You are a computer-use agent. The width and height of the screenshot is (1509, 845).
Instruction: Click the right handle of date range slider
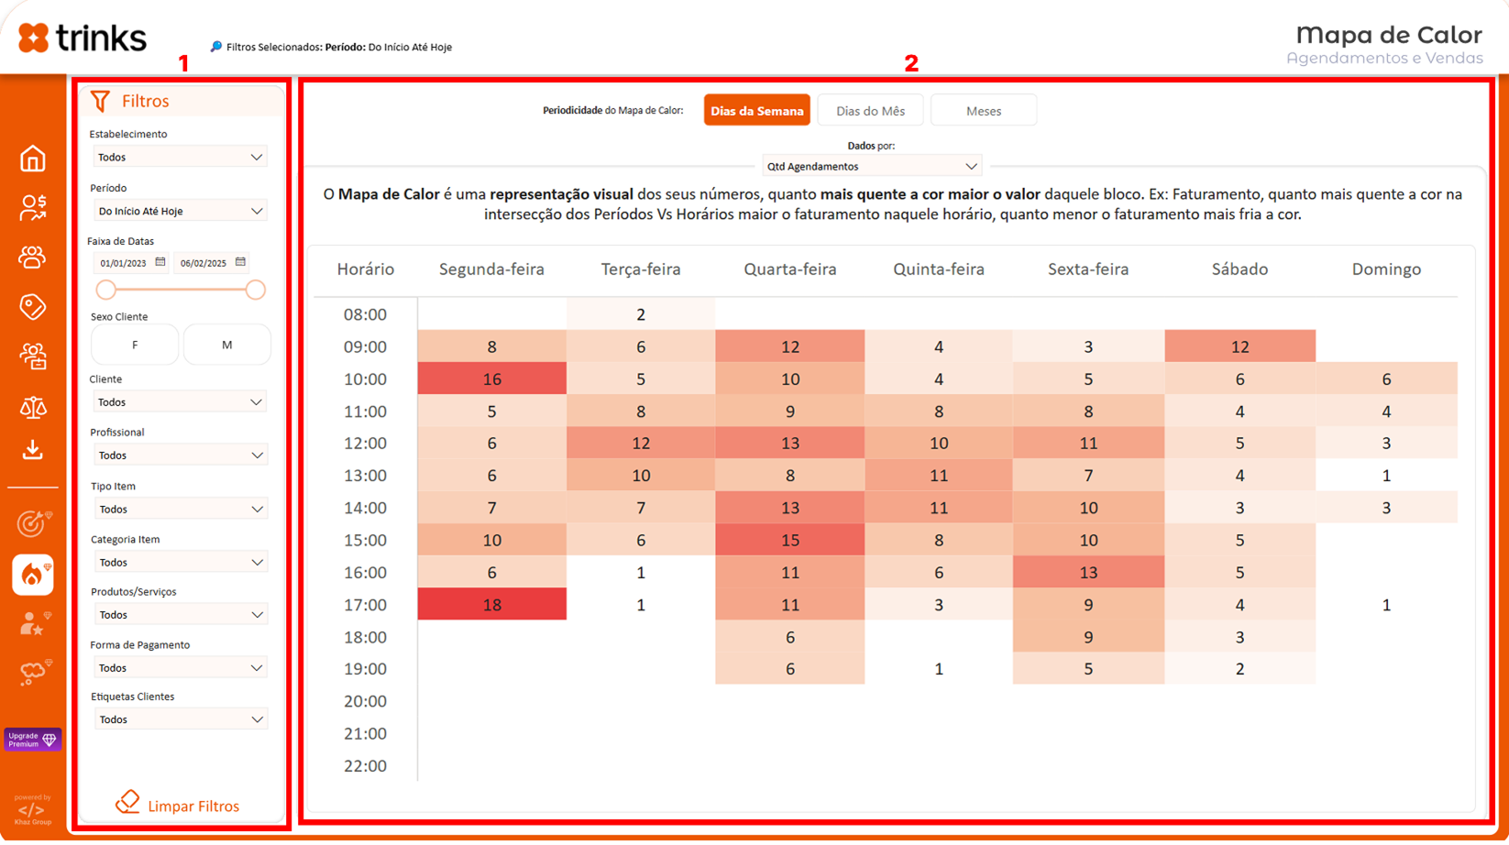coord(256,291)
